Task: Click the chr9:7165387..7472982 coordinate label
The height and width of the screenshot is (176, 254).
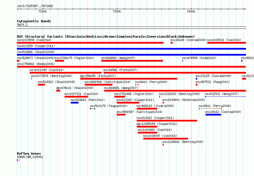Action: click(x=35, y=6)
